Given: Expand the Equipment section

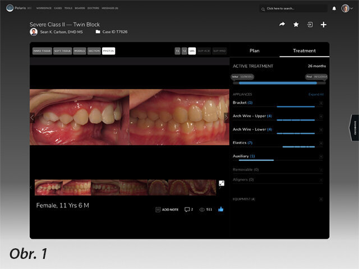Looking at the screenshot, I should pyautogui.click(x=321, y=199).
